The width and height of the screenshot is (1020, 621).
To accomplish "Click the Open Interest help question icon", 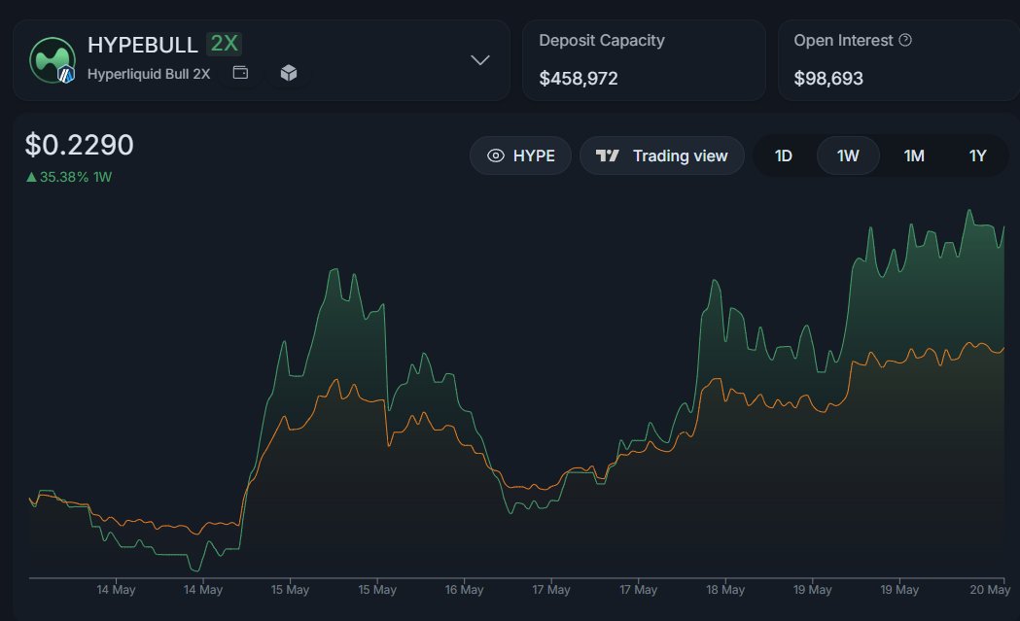I will tap(905, 40).
